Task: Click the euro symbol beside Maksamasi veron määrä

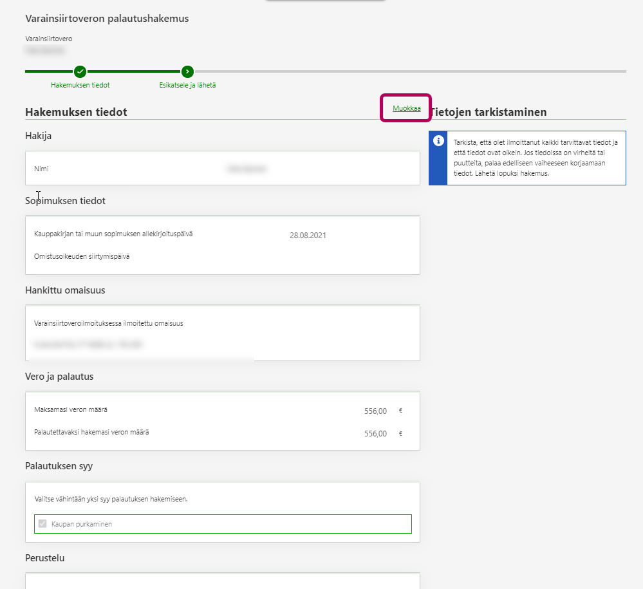Action: [x=400, y=411]
